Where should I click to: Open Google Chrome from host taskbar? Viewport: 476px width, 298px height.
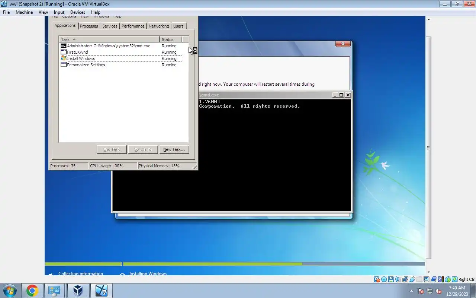tap(32, 291)
